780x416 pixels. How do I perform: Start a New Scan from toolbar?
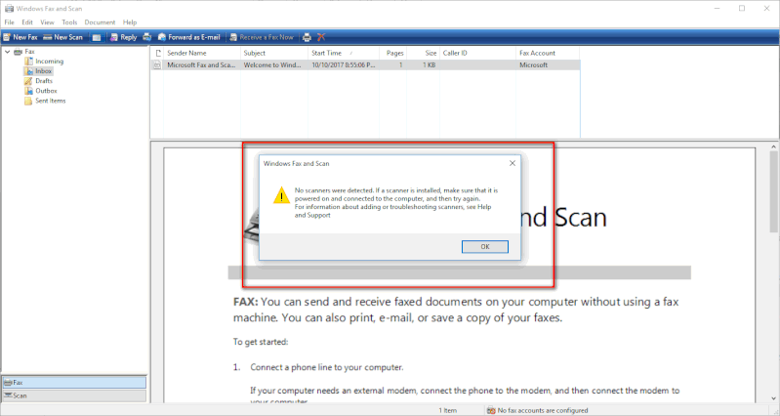tap(62, 37)
